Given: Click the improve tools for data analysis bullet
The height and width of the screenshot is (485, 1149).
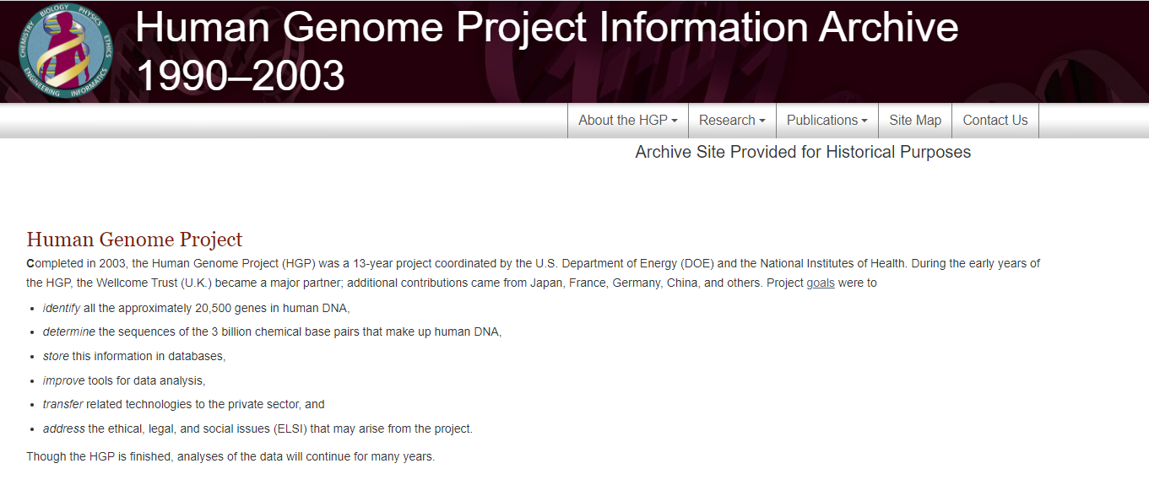Looking at the screenshot, I should pyautogui.click(x=125, y=381).
